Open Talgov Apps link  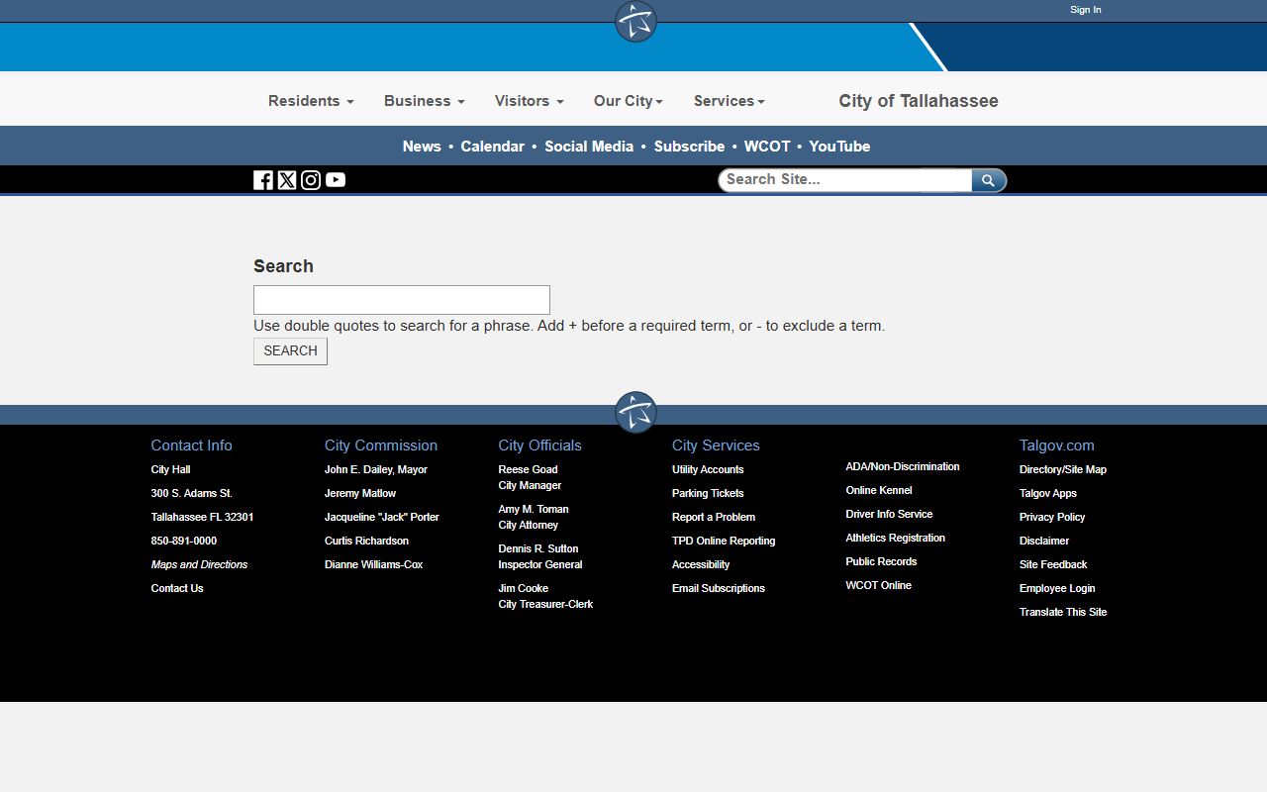point(1048,493)
